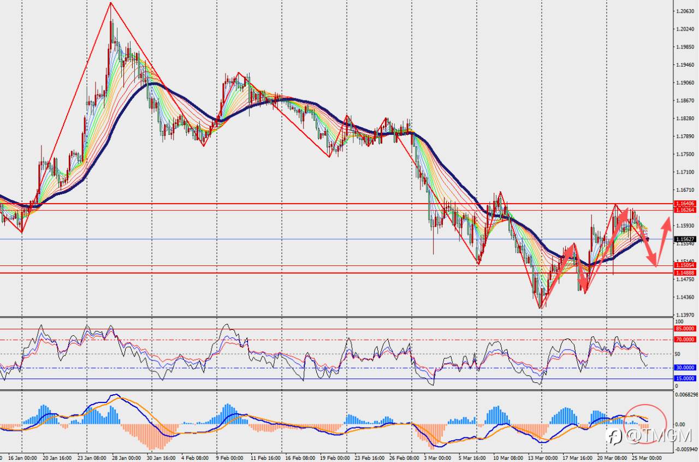This screenshot has width=699, height=462.
Task: Click the 1.18280 price axis value
Action: (x=686, y=119)
